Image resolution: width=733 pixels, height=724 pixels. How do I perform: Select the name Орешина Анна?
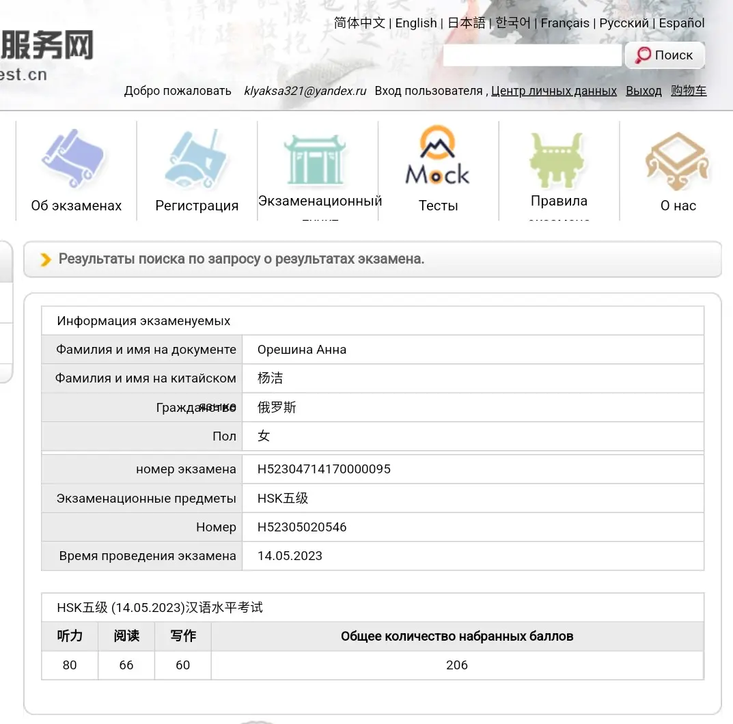[x=302, y=350]
